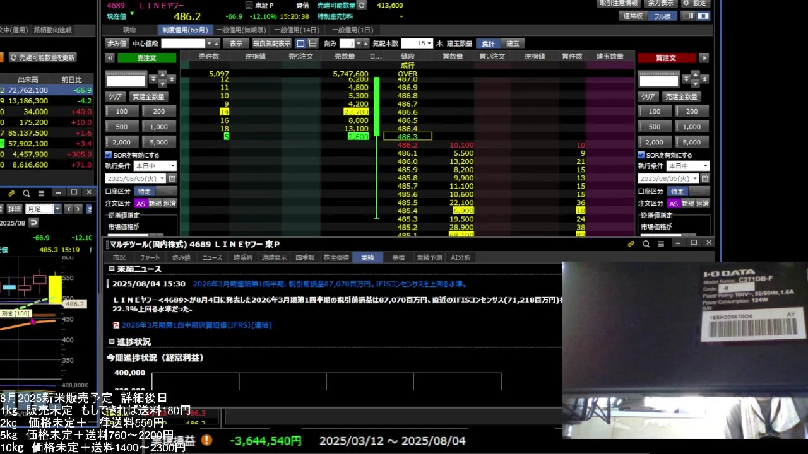Click the 最良気配表示 button
Viewport: 808px width, 454px height.
tap(271, 44)
